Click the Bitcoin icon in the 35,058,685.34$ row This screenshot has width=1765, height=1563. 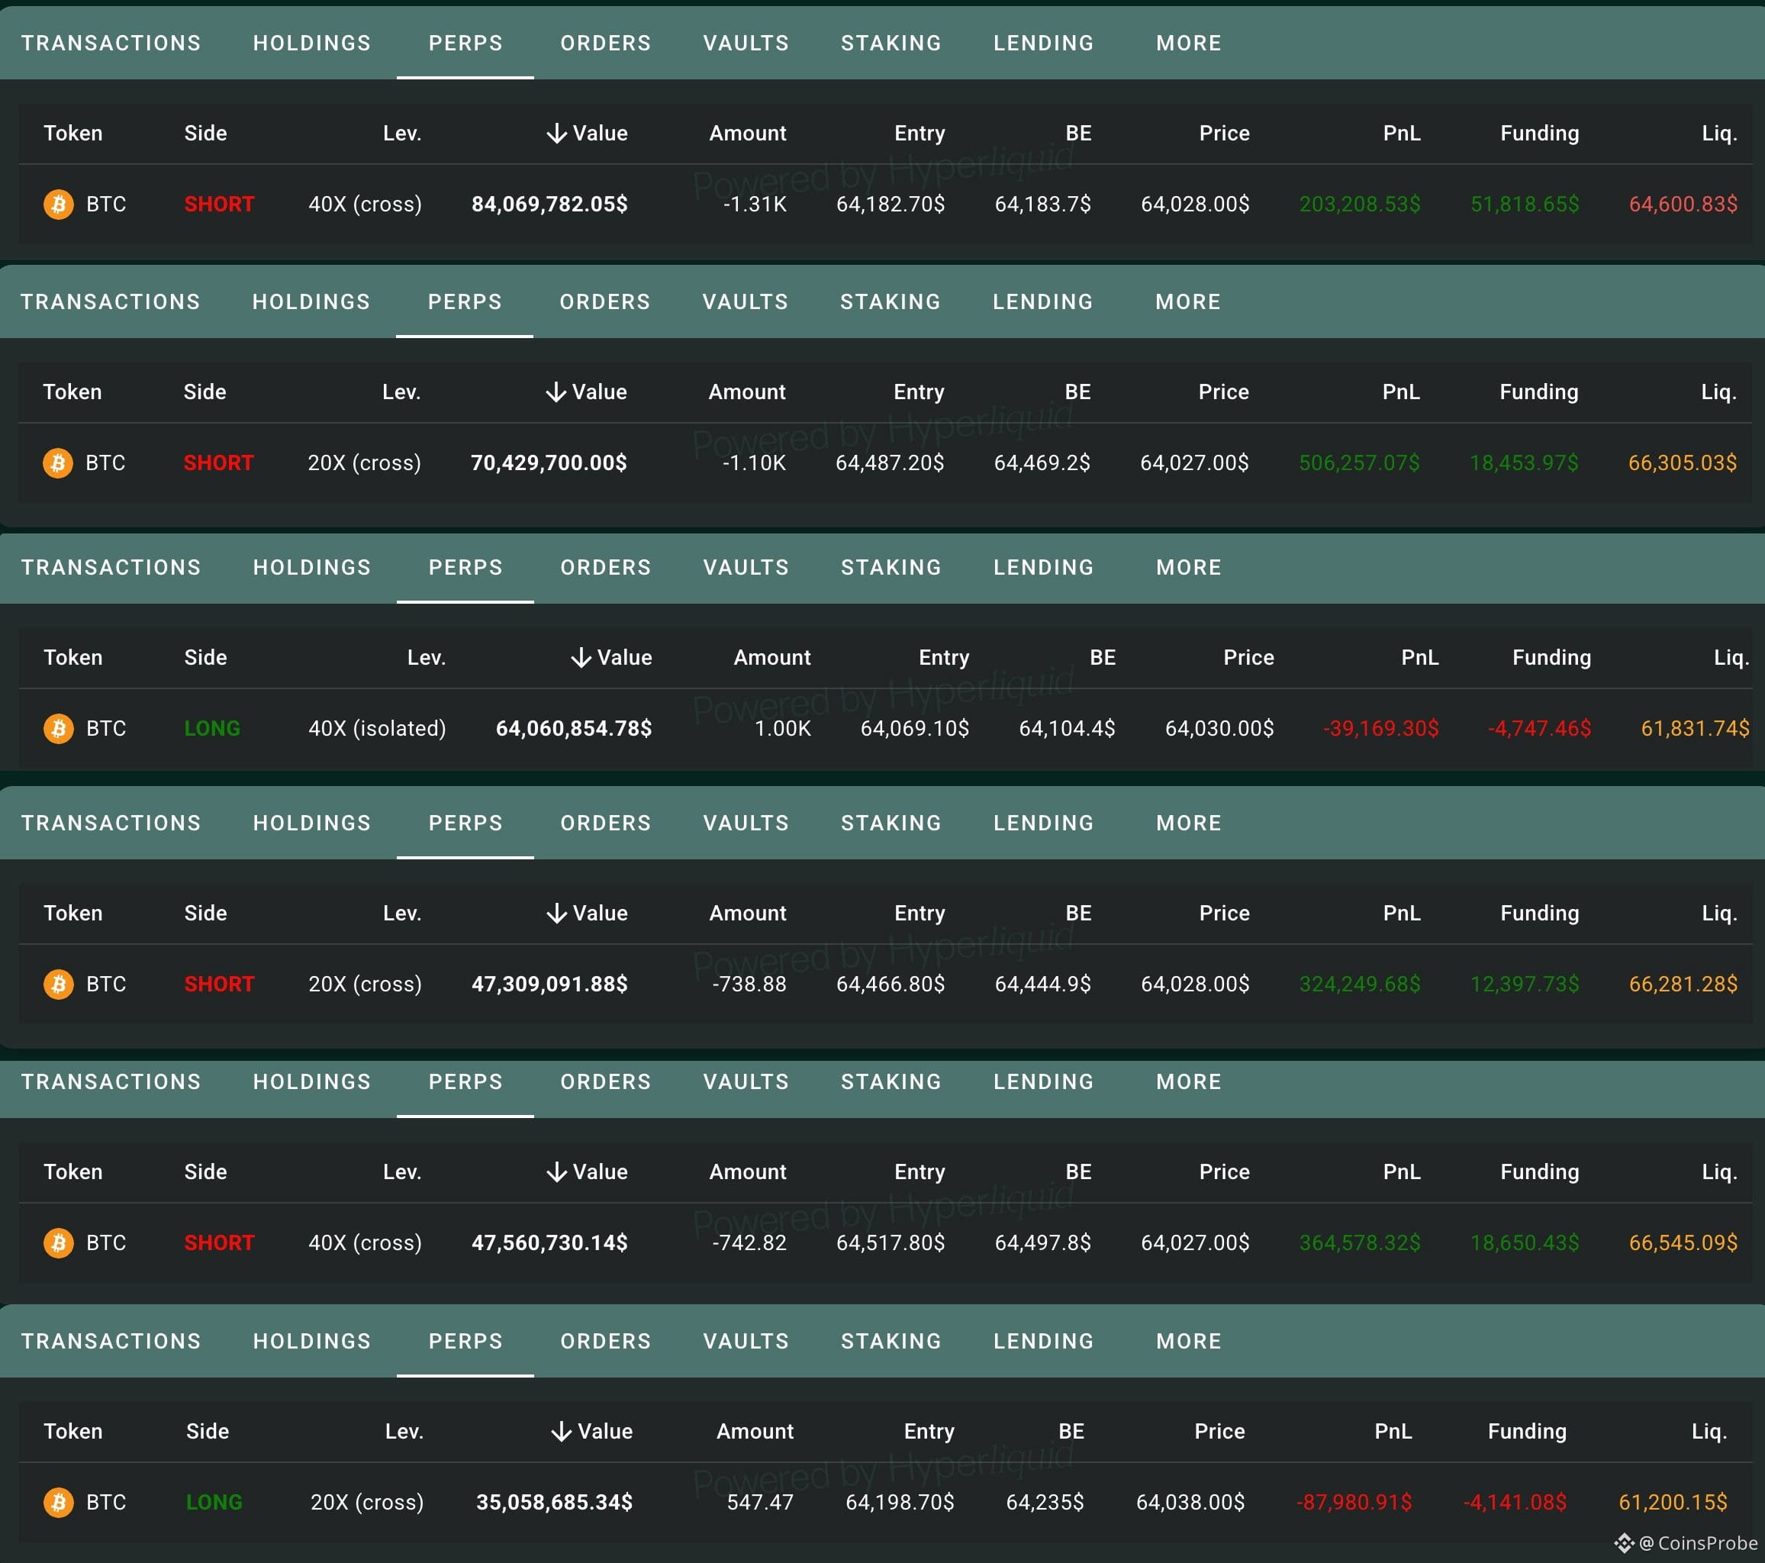(x=59, y=1503)
